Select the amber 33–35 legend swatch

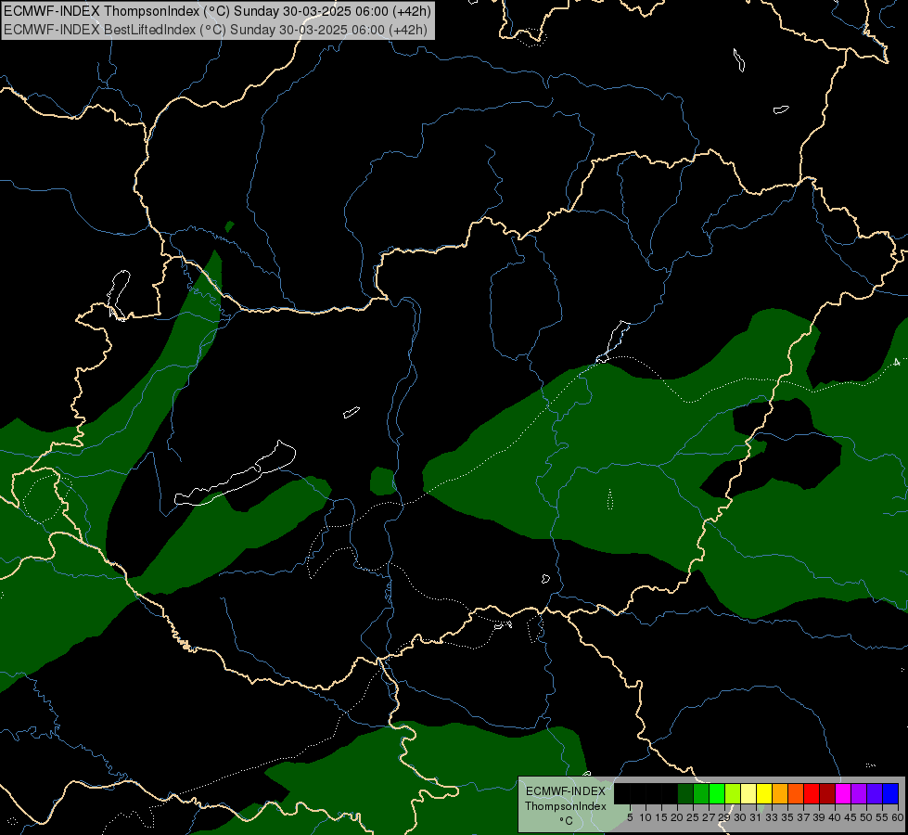[780, 793]
